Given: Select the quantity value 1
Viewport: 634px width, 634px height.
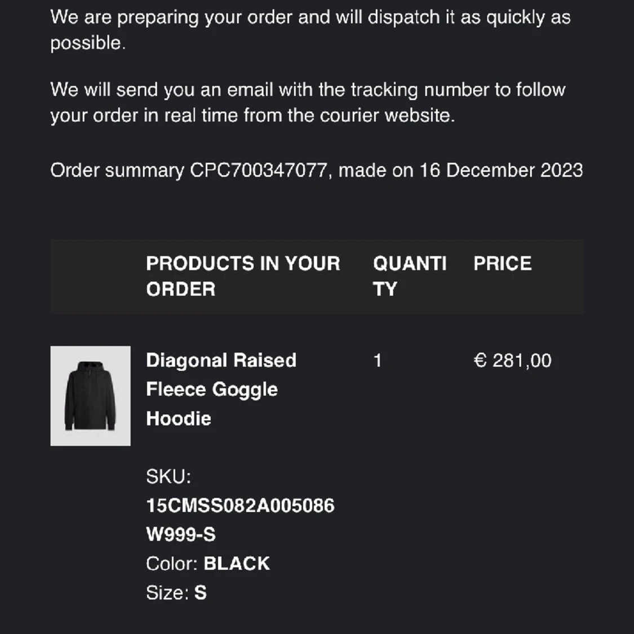Looking at the screenshot, I should tap(377, 360).
